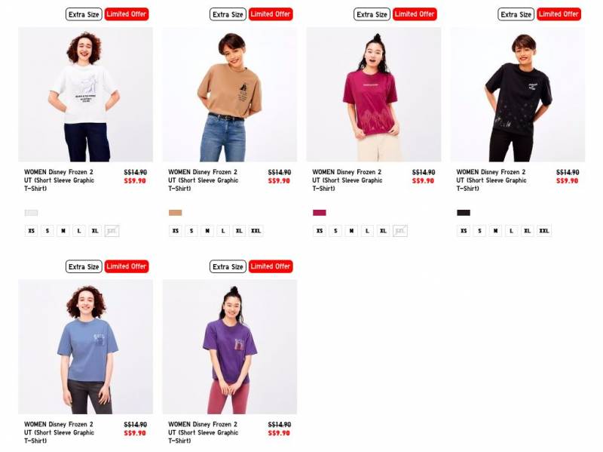Open the purple Frozen 2 T-shirt photo
The height and width of the screenshot is (452, 603).
pos(230,346)
